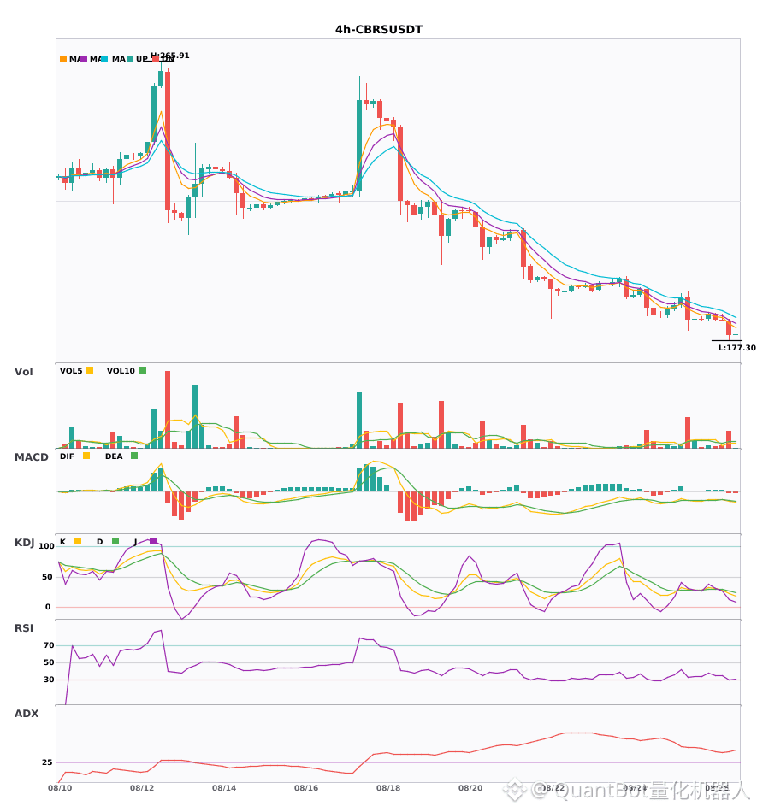
Task: Click the green UP legend swatch
Action: tap(130, 59)
